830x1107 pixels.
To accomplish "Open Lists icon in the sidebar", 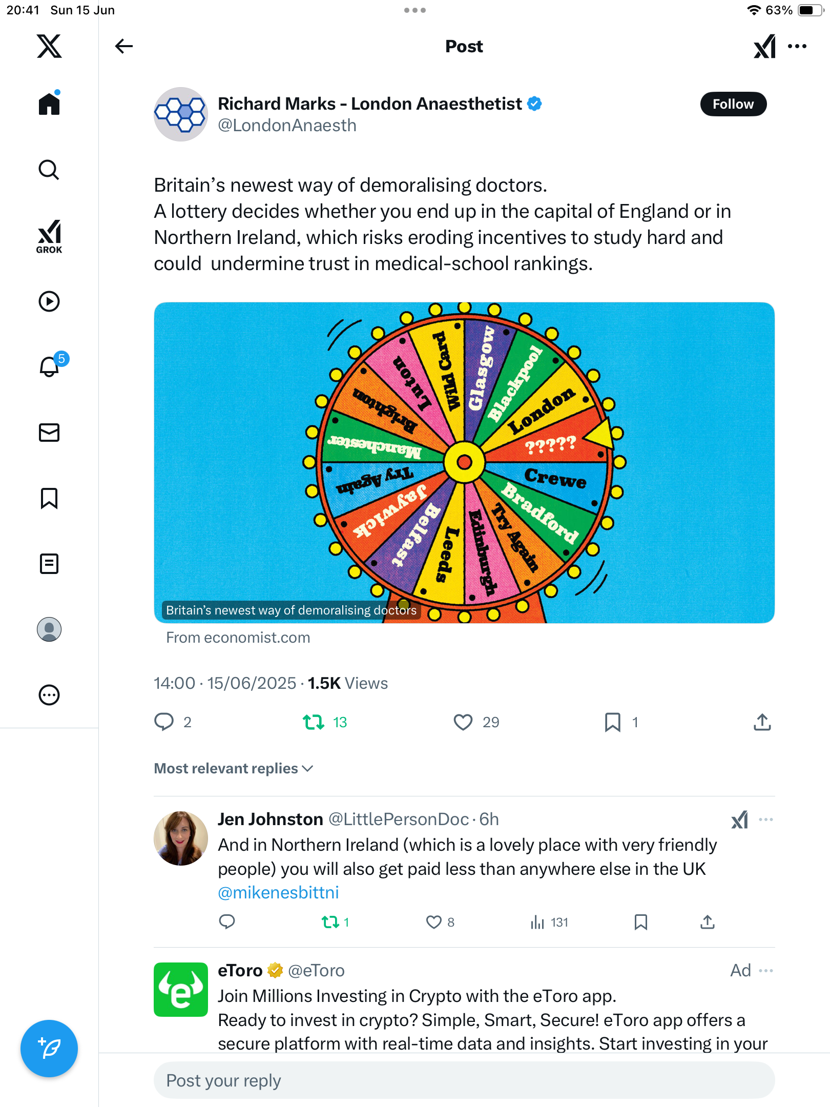I will click(x=49, y=564).
